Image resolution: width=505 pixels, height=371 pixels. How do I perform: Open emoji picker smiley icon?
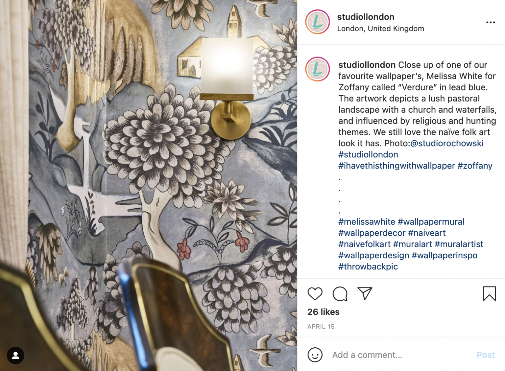[x=315, y=355]
